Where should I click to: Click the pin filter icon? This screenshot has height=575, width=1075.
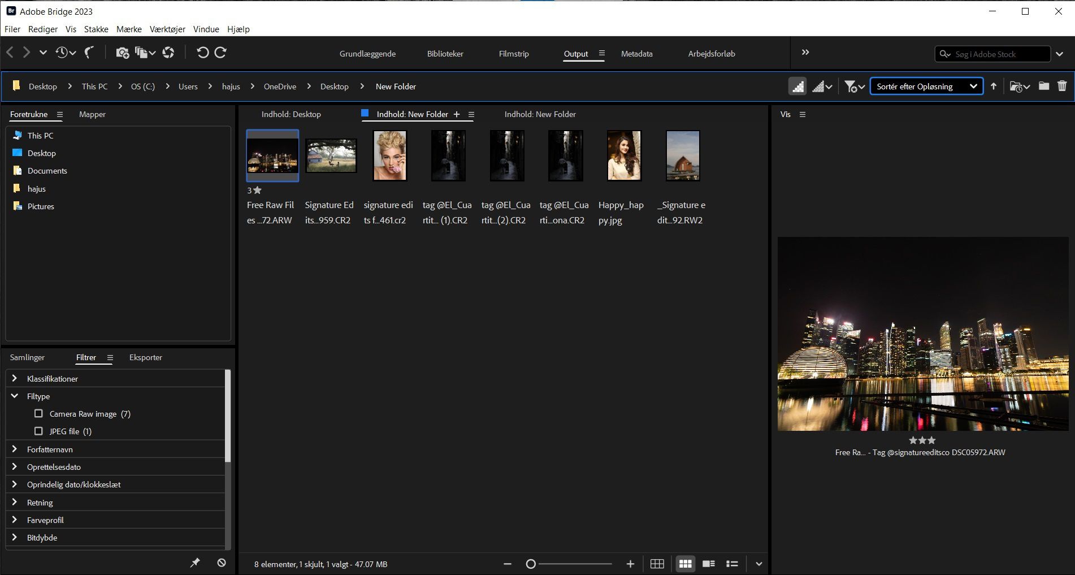click(195, 563)
